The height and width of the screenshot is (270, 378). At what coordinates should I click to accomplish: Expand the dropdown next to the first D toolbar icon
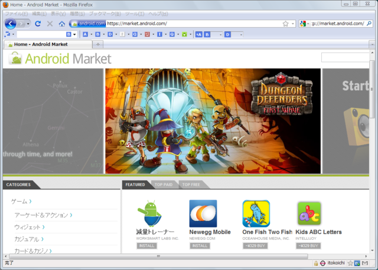point(116,34)
